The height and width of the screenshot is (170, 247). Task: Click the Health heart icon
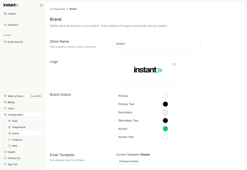tap(5, 152)
